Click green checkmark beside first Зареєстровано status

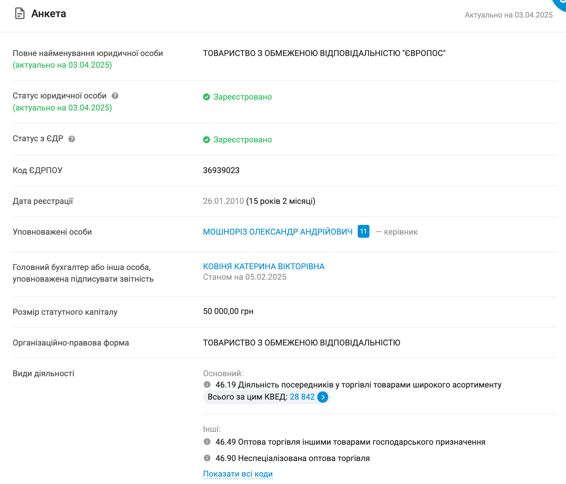pyautogui.click(x=206, y=97)
